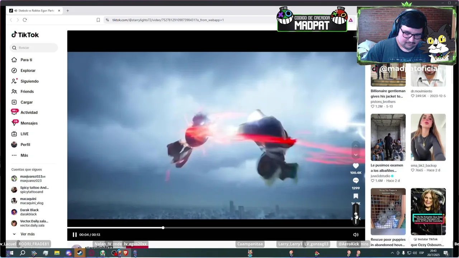Screen dimensions: 459x258
Task: Open the ema_bk2_backup video thumbnail
Action: pos(428,137)
